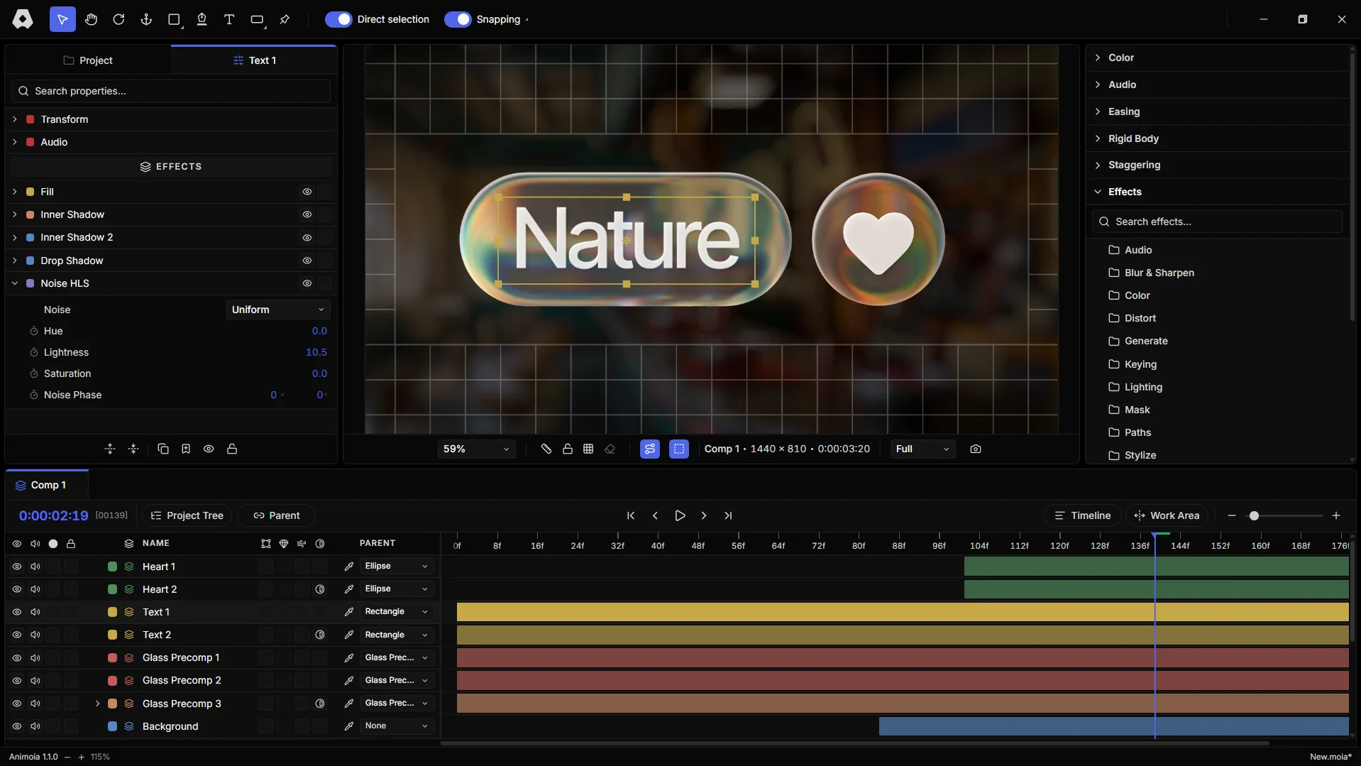Hide the Glass Precomp 2 layer

pos(17,681)
